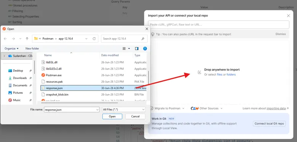Click the Postman logo in the Open dialog title
Viewport: 297px width, 142px height.
click(x=4, y=29)
